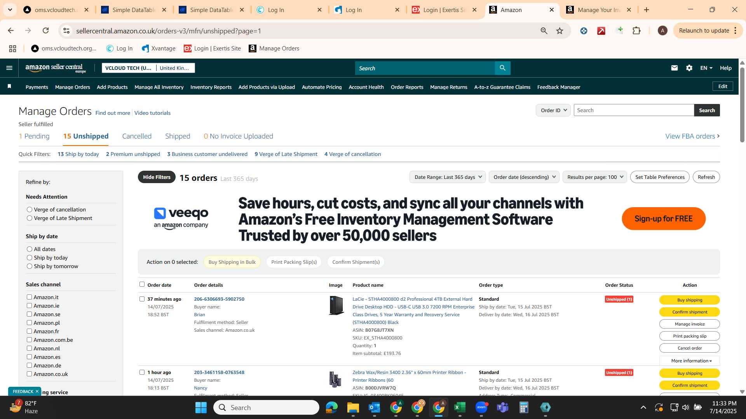Viewport: 746px width, 419px height.
Task: Focus the Order ID search input field
Action: tap(634, 110)
